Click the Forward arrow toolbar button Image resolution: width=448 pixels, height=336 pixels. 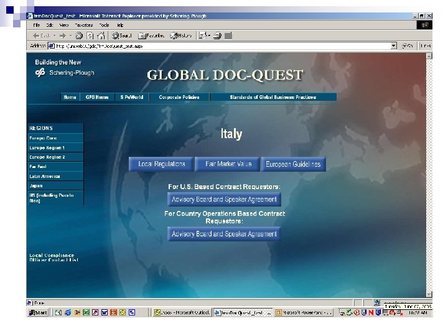(x=63, y=35)
